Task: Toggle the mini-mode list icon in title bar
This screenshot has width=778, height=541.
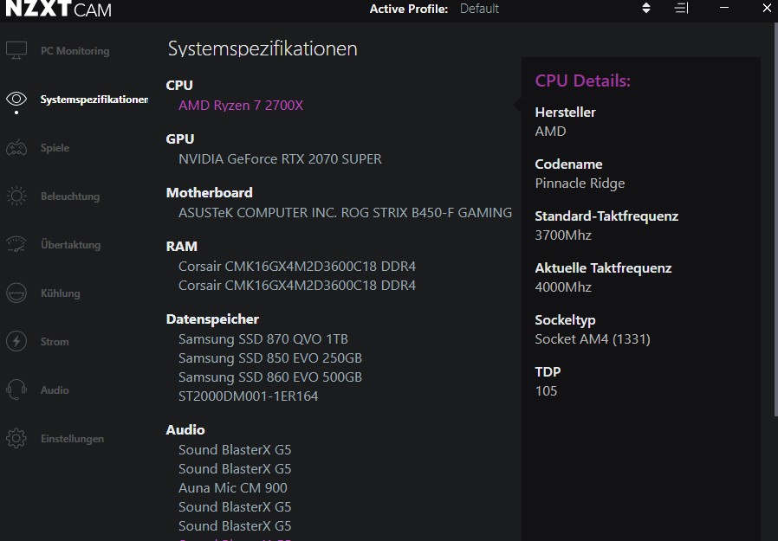Action: (x=681, y=9)
